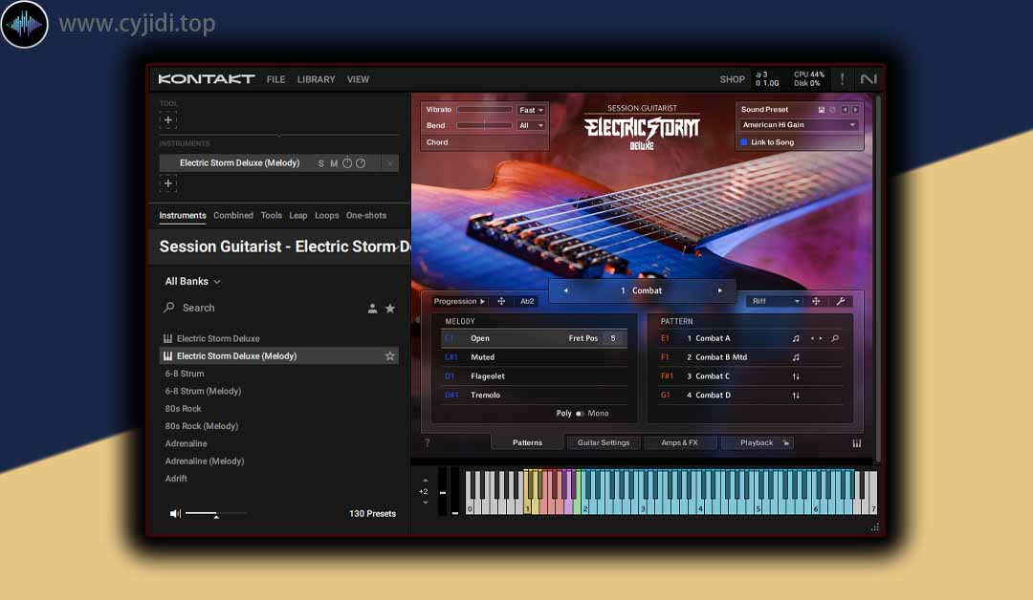
Task: Solo the Electric Storm Deluxe (Melody) instrument
Action: pyautogui.click(x=320, y=163)
